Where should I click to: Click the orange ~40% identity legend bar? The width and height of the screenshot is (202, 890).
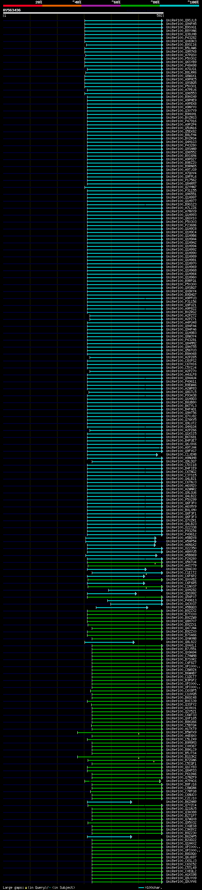click(62, 6)
